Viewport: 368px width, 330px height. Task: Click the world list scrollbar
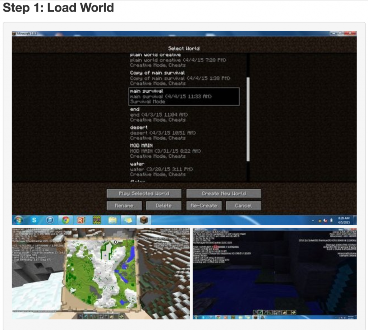pyautogui.click(x=248, y=119)
